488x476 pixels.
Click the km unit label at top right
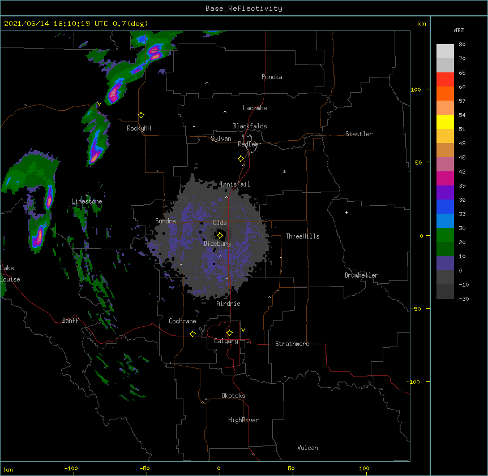coord(421,24)
